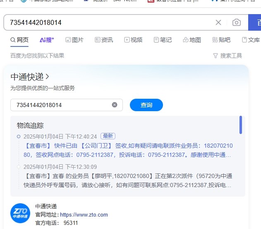The height and width of the screenshot is (229, 261).
Task: Open the 搜索工具 filter
Action: tap(227, 56)
